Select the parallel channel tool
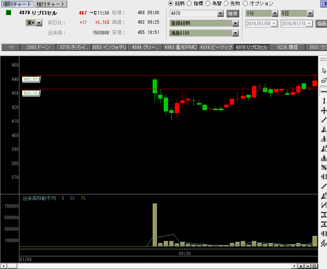This screenshot has height=269, width=327. tap(324, 205)
